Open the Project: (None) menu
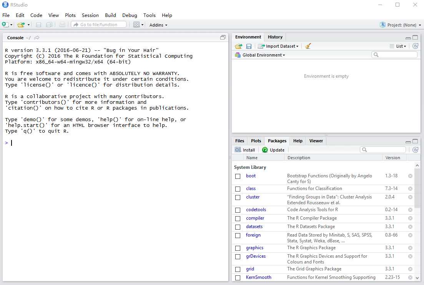The width and height of the screenshot is (424, 285). [401, 25]
